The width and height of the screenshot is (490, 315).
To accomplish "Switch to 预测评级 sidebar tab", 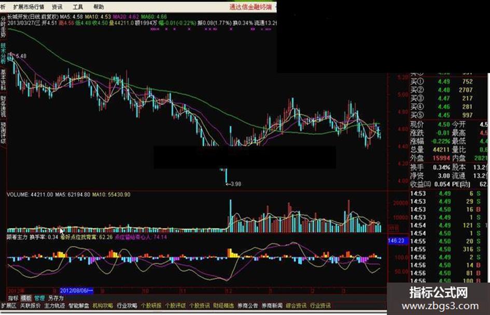I will (3, 133).
